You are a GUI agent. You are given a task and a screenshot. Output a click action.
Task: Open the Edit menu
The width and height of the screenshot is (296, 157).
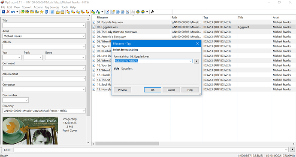pos(9,7)
